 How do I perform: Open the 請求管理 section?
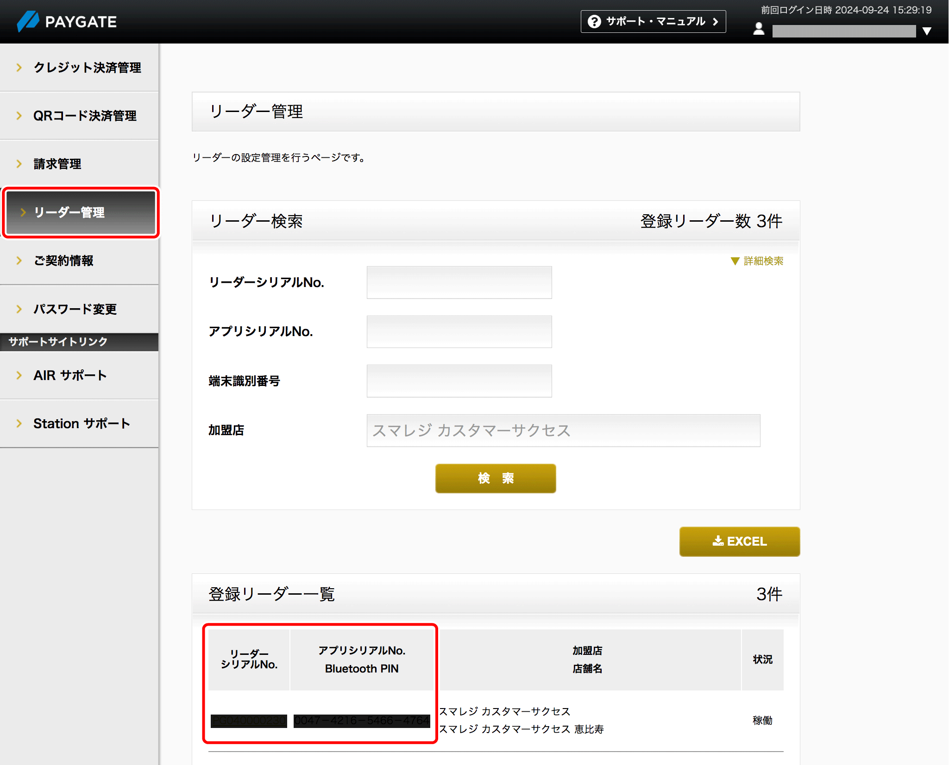pos(57,163)
